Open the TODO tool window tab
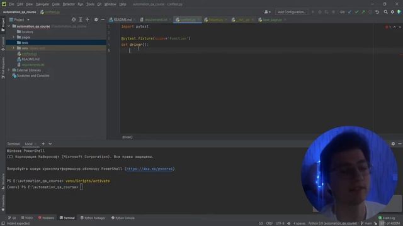The height and width of the screenshot is (226, 403). point(26,218)
